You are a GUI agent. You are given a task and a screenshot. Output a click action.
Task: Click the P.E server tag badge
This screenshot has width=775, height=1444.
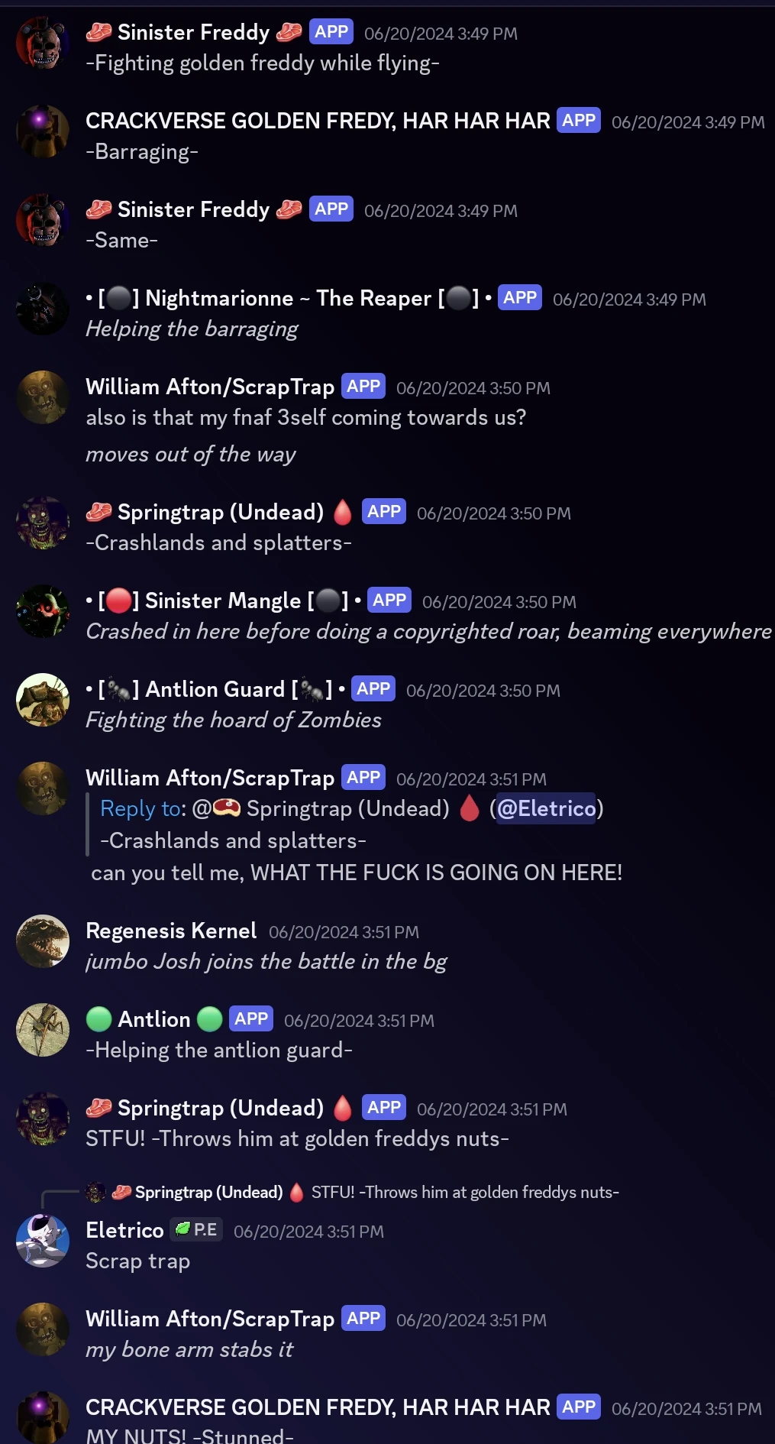196,1229
